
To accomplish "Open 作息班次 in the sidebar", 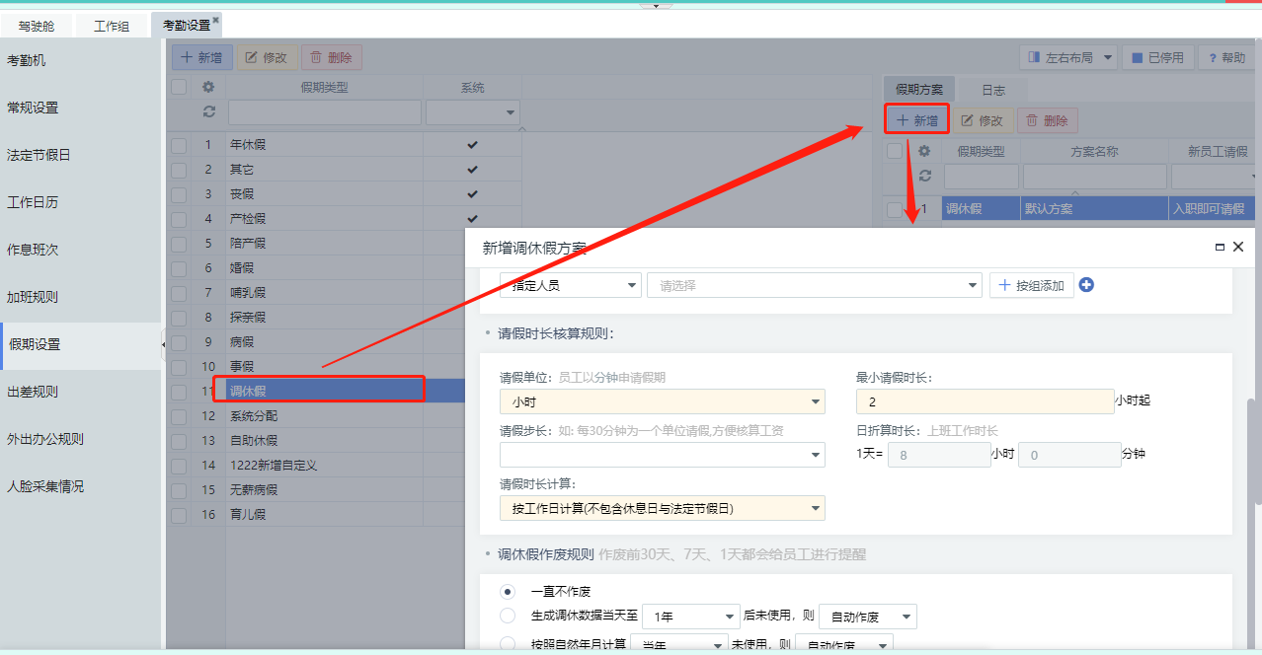I will (80, 250).
